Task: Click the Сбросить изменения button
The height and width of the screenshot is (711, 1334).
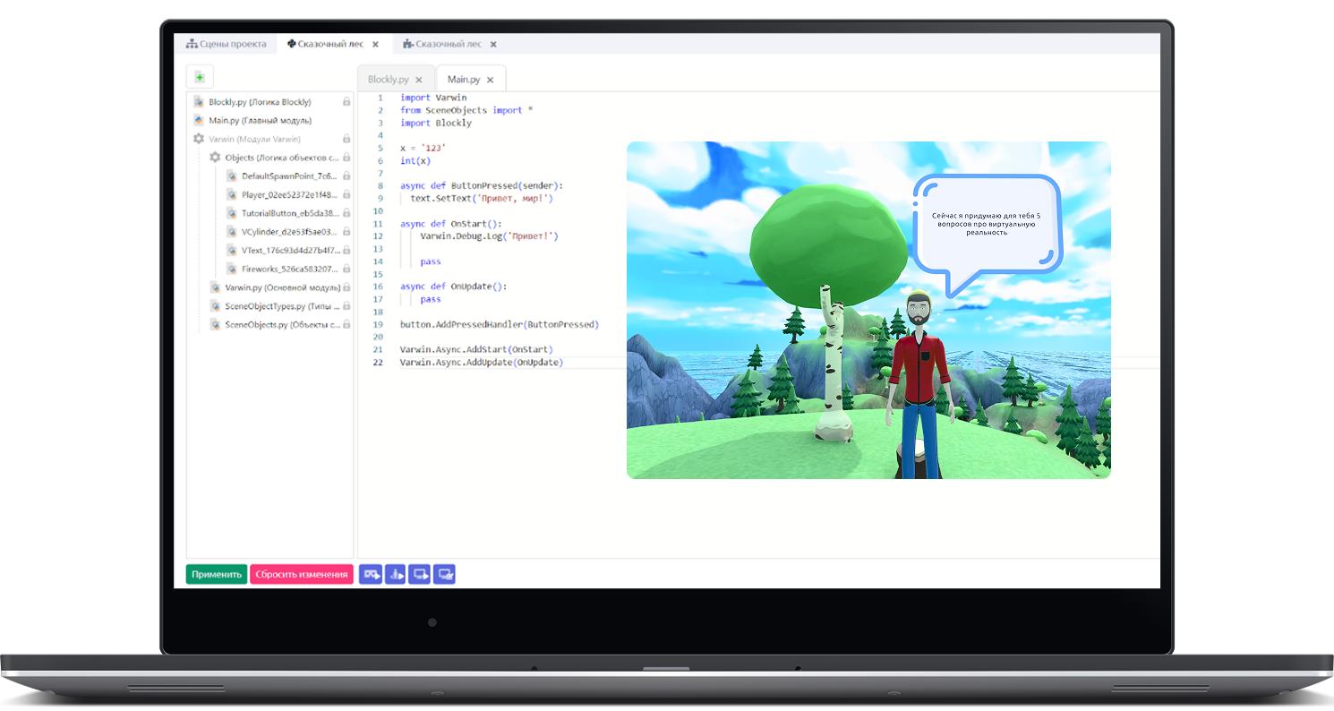Action: click(x=302, y=575)
